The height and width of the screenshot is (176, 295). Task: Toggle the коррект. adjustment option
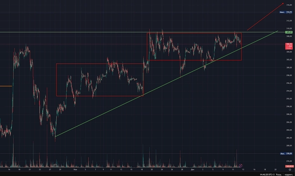[289, 174]
